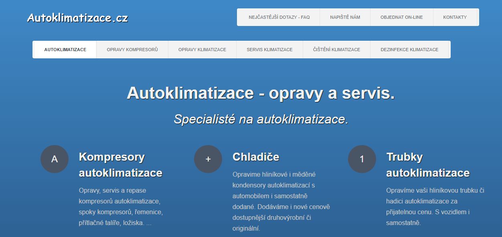Click the text 'Opravíme vaši hliníkovou trubku či'
Image resolution: width=502 pixels, height=237 pixels.
pos(435,190)
